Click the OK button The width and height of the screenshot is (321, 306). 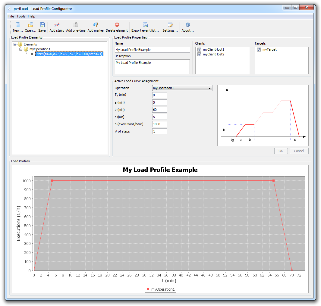pyautogui.click(x=281, y=151)
